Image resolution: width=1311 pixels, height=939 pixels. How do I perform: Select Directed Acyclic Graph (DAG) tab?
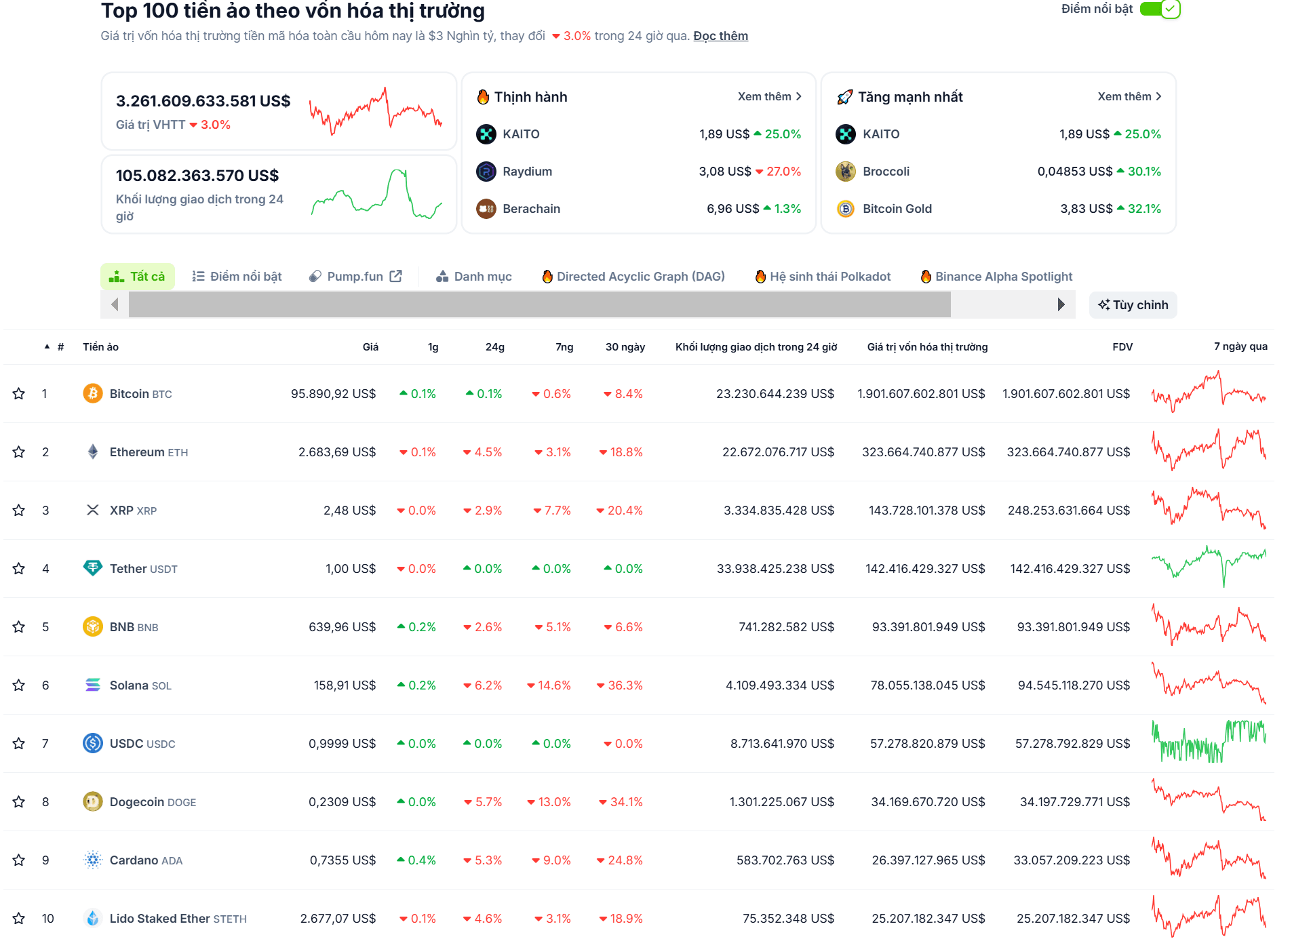coord(633,277)
